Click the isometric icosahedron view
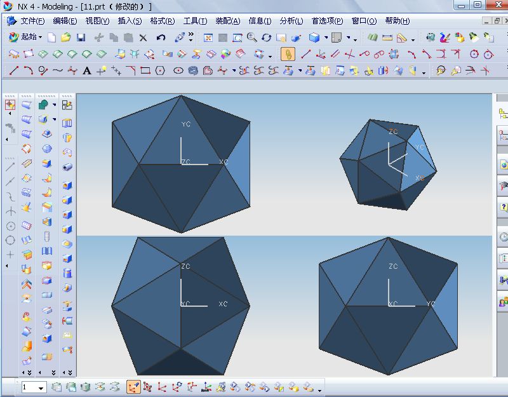Image resolution: width=508 pixels, height=397 pixels. tap(388, 165)
